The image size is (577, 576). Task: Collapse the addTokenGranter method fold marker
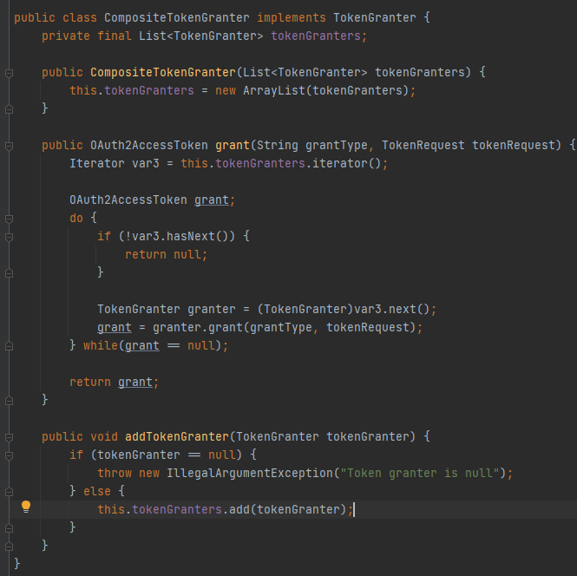[x=10, y=437]
